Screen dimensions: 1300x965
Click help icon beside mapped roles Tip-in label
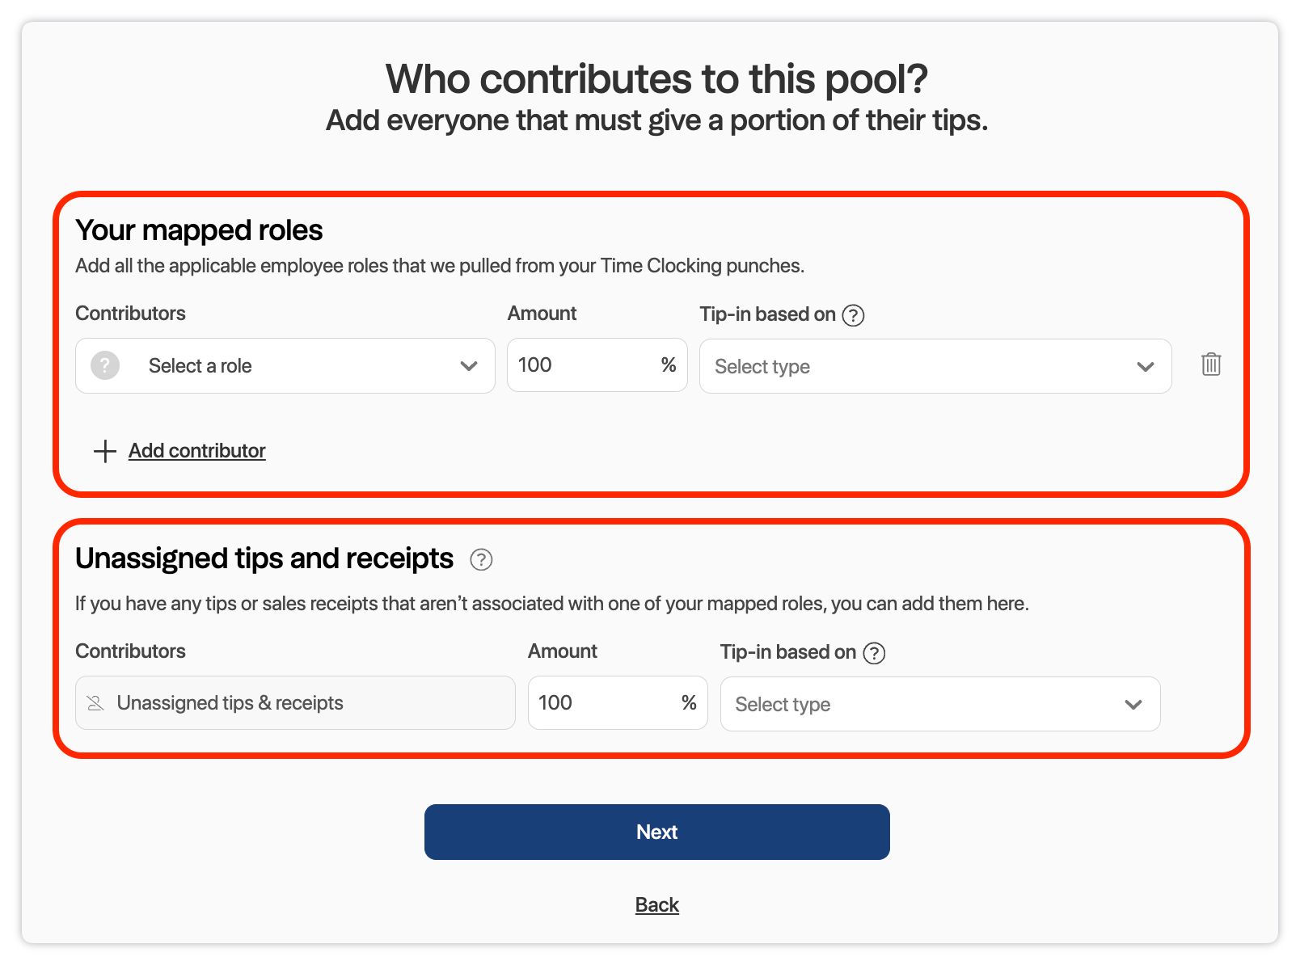[x=853, y=315]
